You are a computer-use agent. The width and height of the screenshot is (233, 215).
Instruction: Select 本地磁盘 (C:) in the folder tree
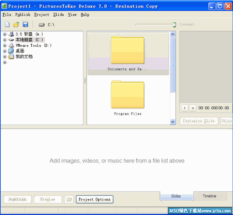[x=30, y=40]
